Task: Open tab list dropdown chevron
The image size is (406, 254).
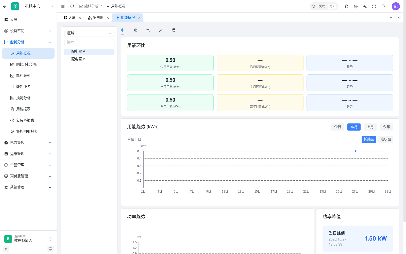Action: pos(391,18)
